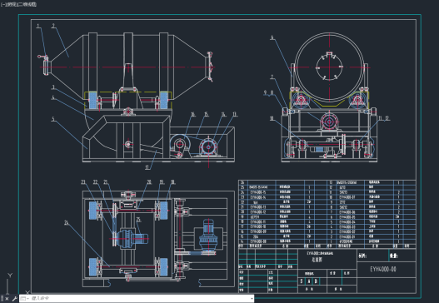Image resolution: width=439 pixels, height=303 pixels.
Task: Grab the command line grip handle
Action: coord(2,299)
